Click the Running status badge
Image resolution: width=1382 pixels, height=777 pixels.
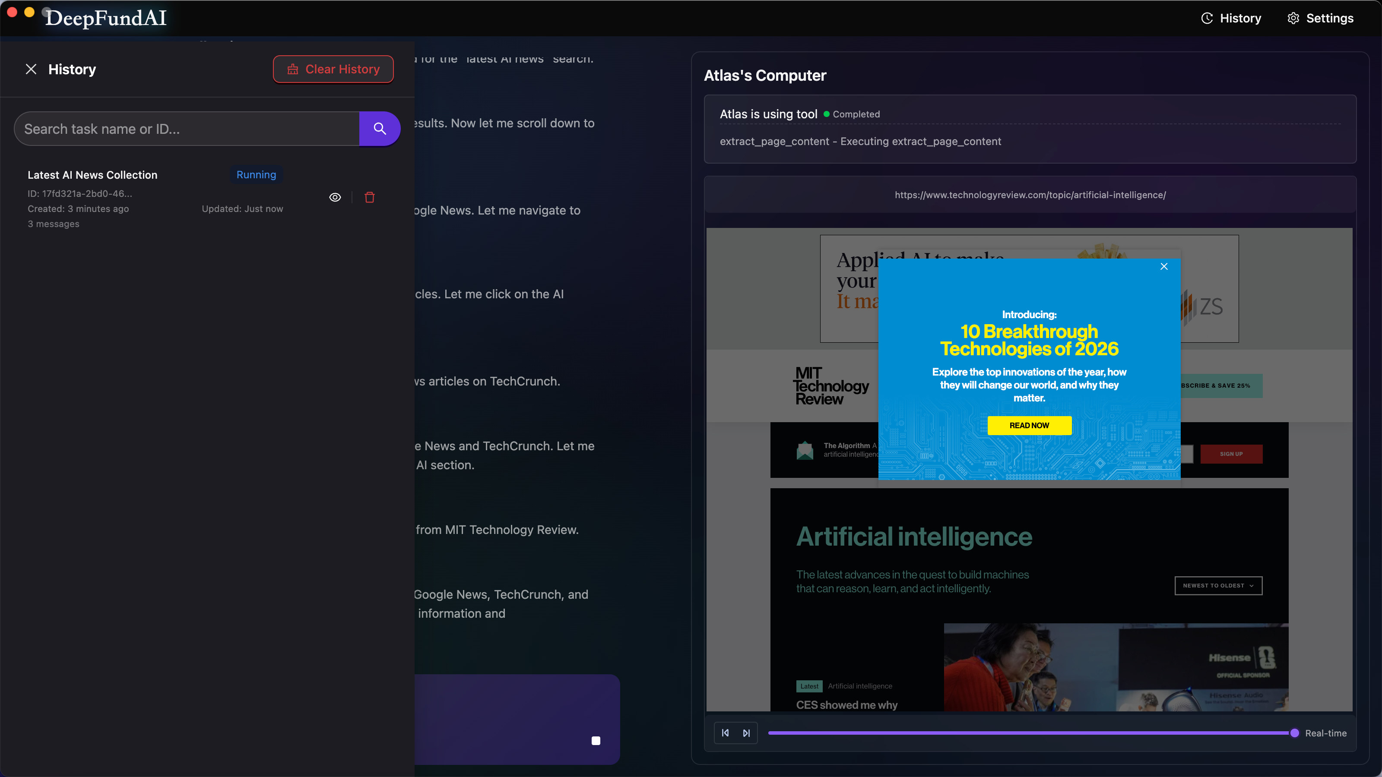pos(257,175)
